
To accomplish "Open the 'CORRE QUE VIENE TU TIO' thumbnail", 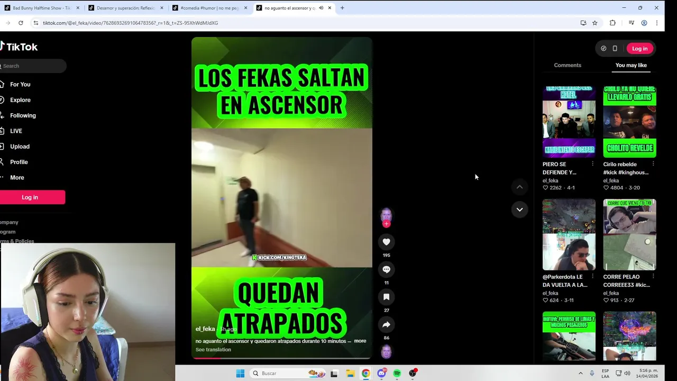I will tap(629, 234).
